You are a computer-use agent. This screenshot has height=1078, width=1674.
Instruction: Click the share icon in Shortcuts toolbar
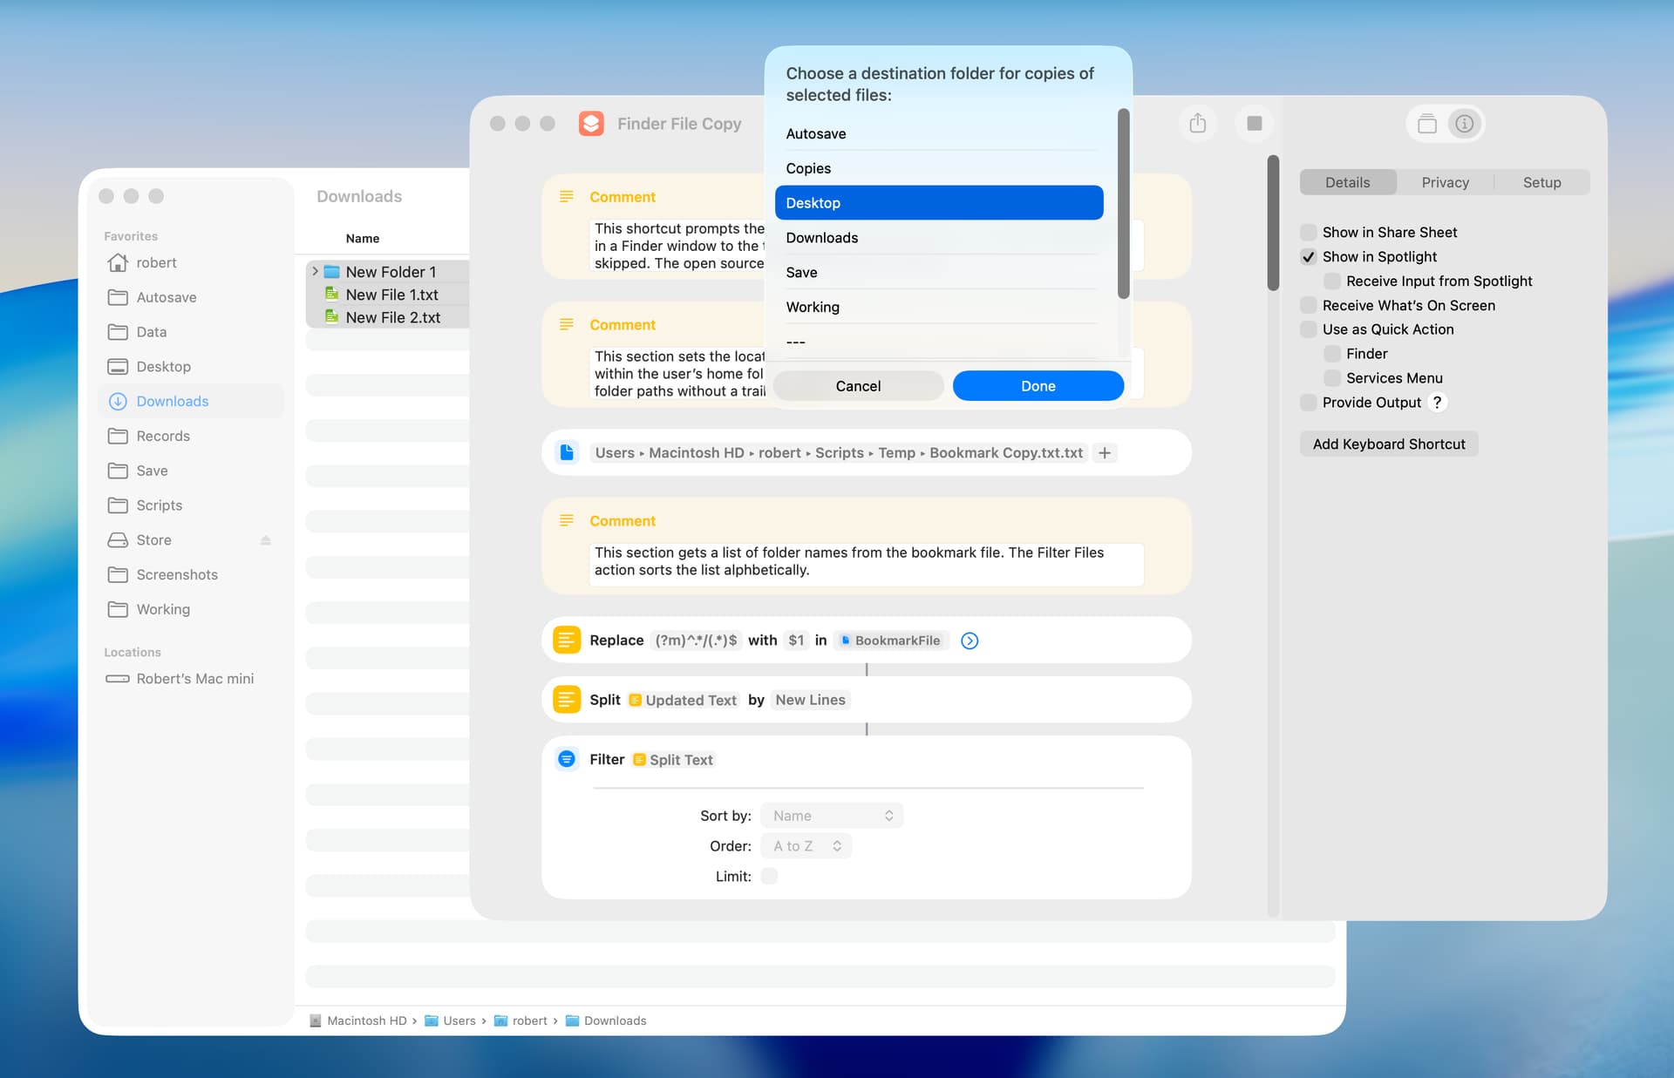(1197, 123)
